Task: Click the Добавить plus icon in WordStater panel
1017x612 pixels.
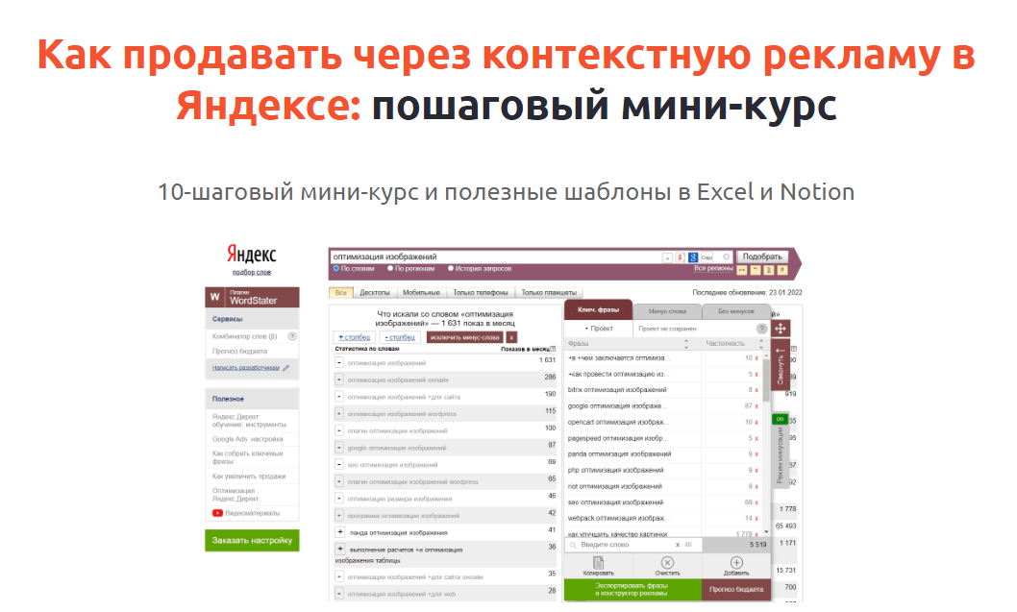Action: point(738,562)
